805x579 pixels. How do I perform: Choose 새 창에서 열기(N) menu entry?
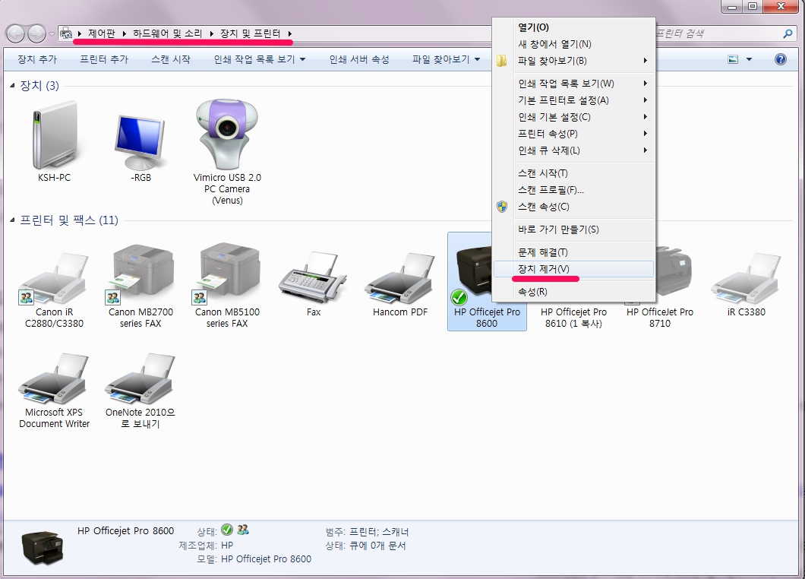point(573,44)
